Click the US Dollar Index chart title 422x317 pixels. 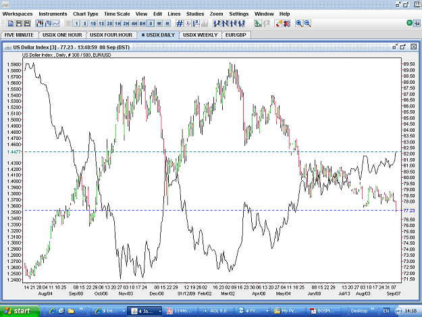coord(72,47)
